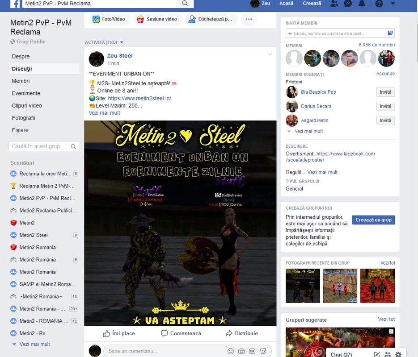Open chat settings gear icon
This screenshot has height=357, width=418.
tap(398, 354)
